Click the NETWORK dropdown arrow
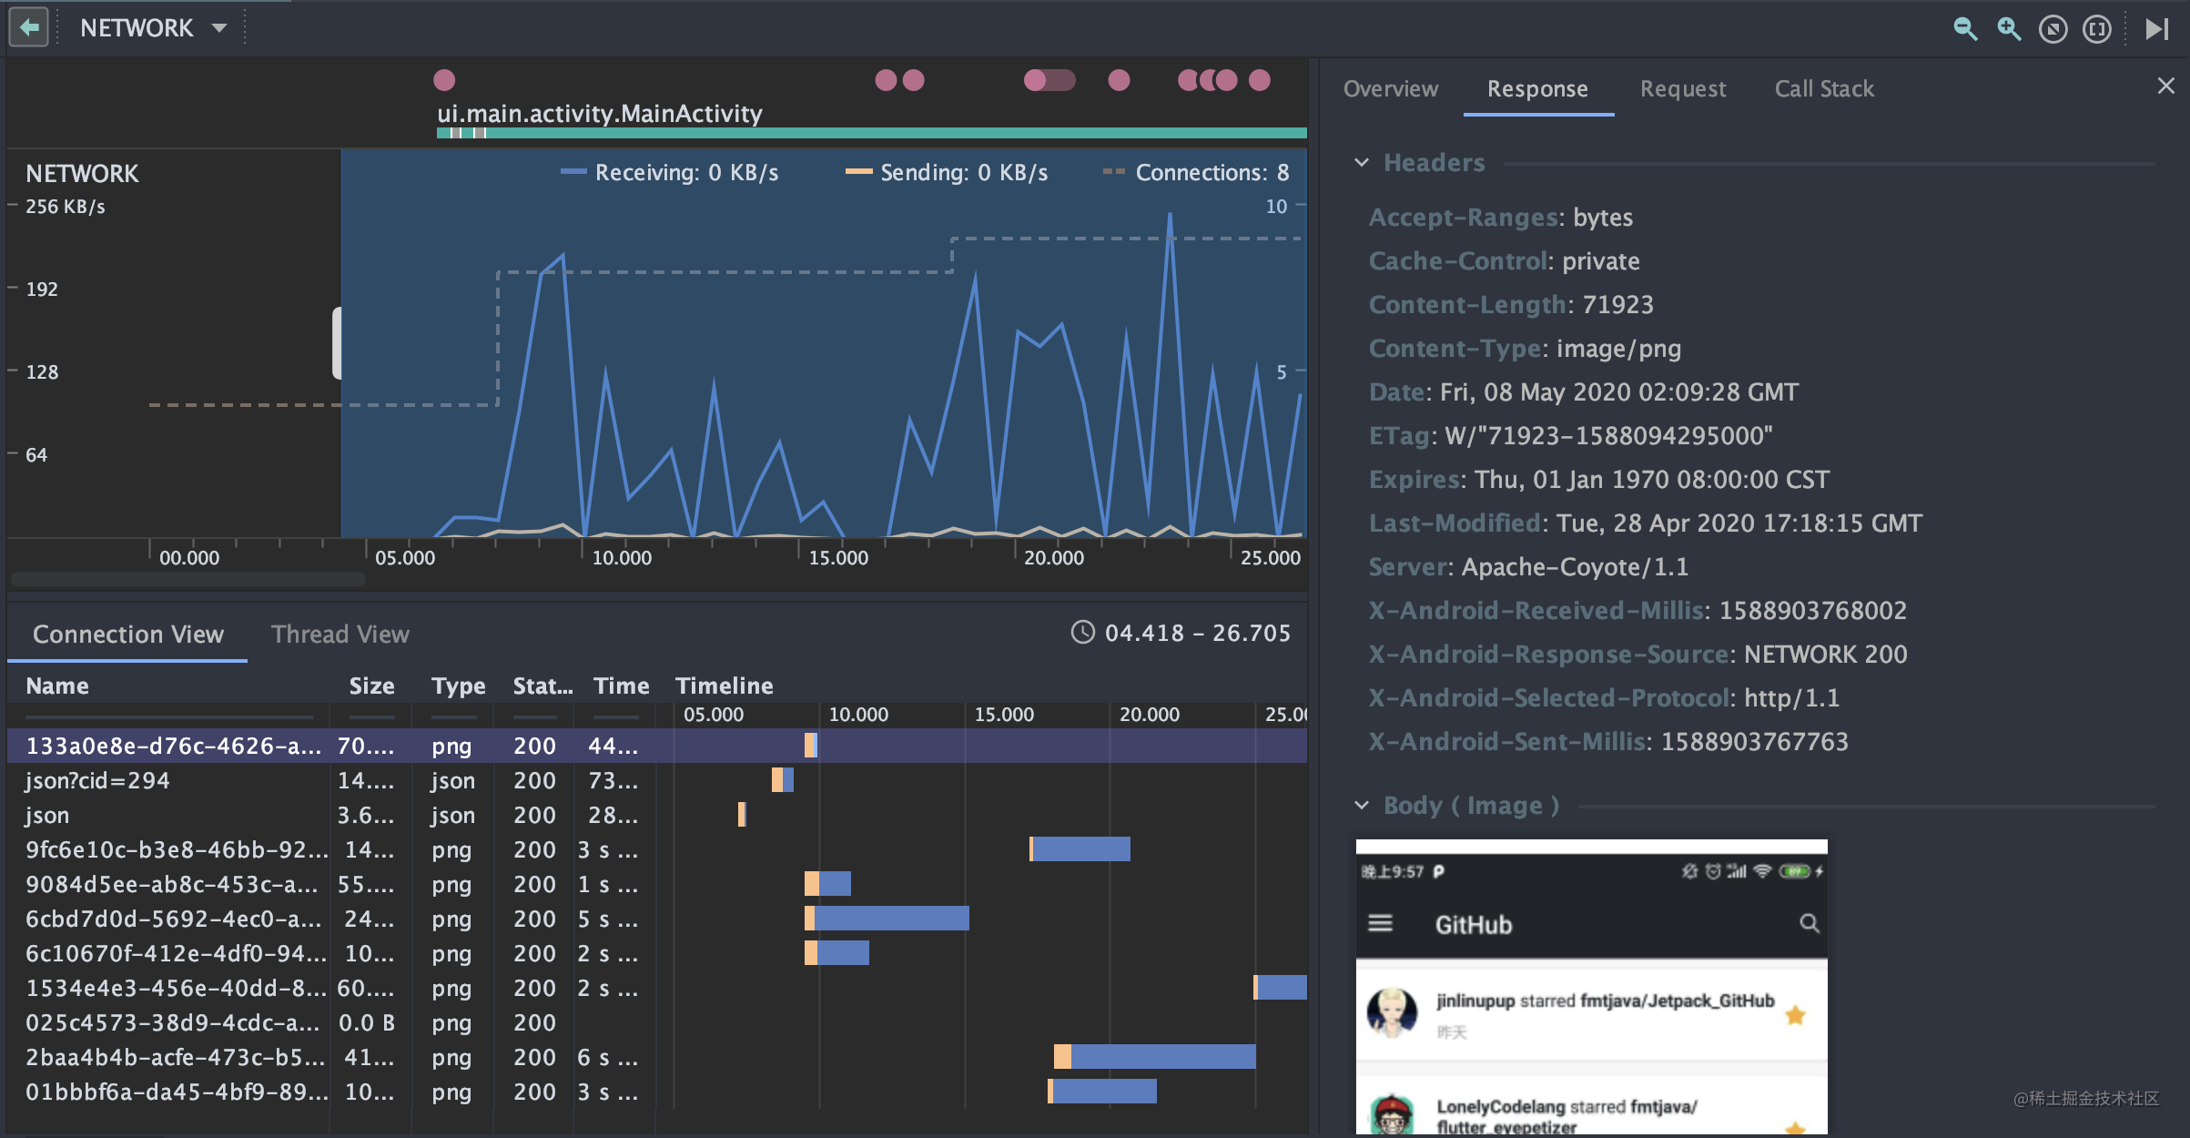The image size is (2190, 1138). click(220, 27)
